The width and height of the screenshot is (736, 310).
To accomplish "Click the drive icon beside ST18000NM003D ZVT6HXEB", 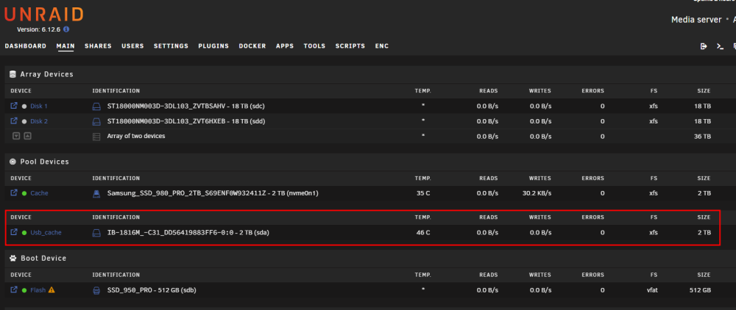I will point(96,121).
